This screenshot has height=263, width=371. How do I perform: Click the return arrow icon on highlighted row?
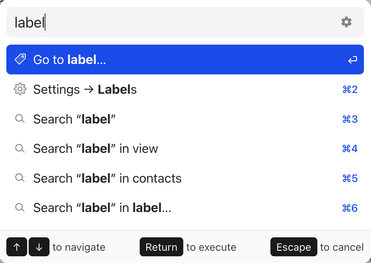(352, 60)
